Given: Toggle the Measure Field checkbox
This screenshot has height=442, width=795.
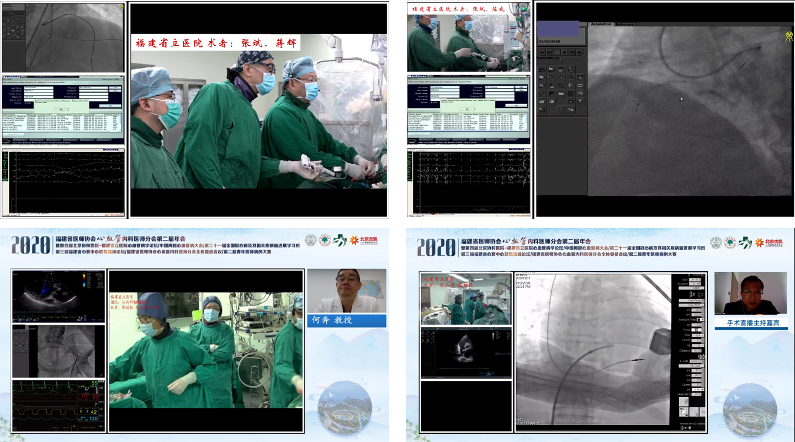Looking at the screenshot, I should (699, 319).
